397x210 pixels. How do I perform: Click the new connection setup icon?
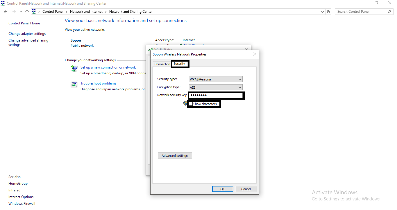pos(74,68)
